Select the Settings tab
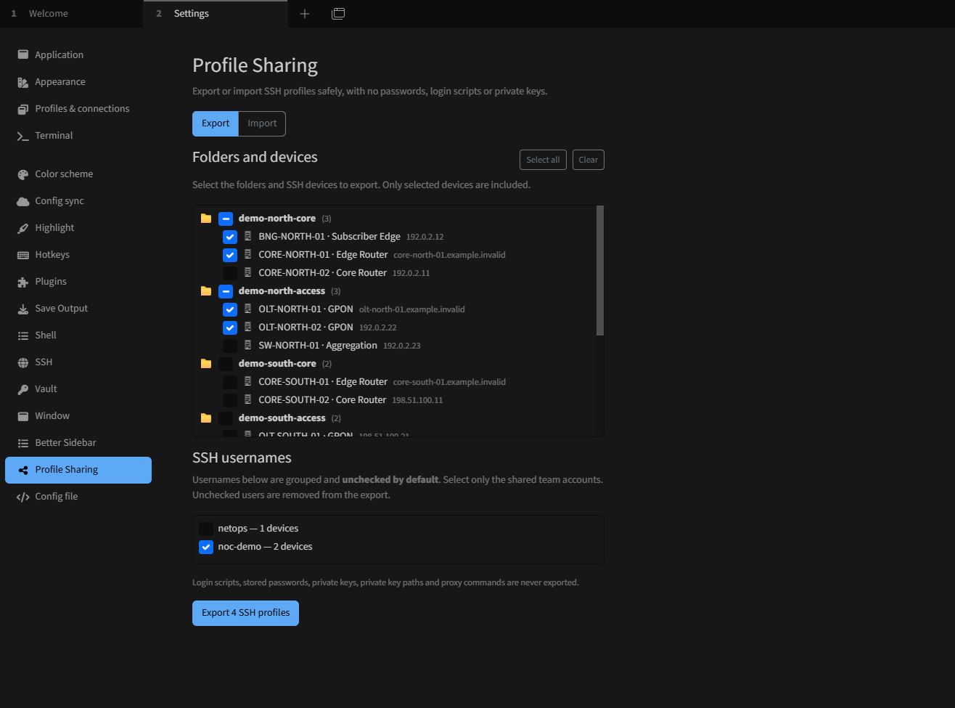The height and width of the screenshot is (708, 955). pyautogui.click(x=216, y=14)
